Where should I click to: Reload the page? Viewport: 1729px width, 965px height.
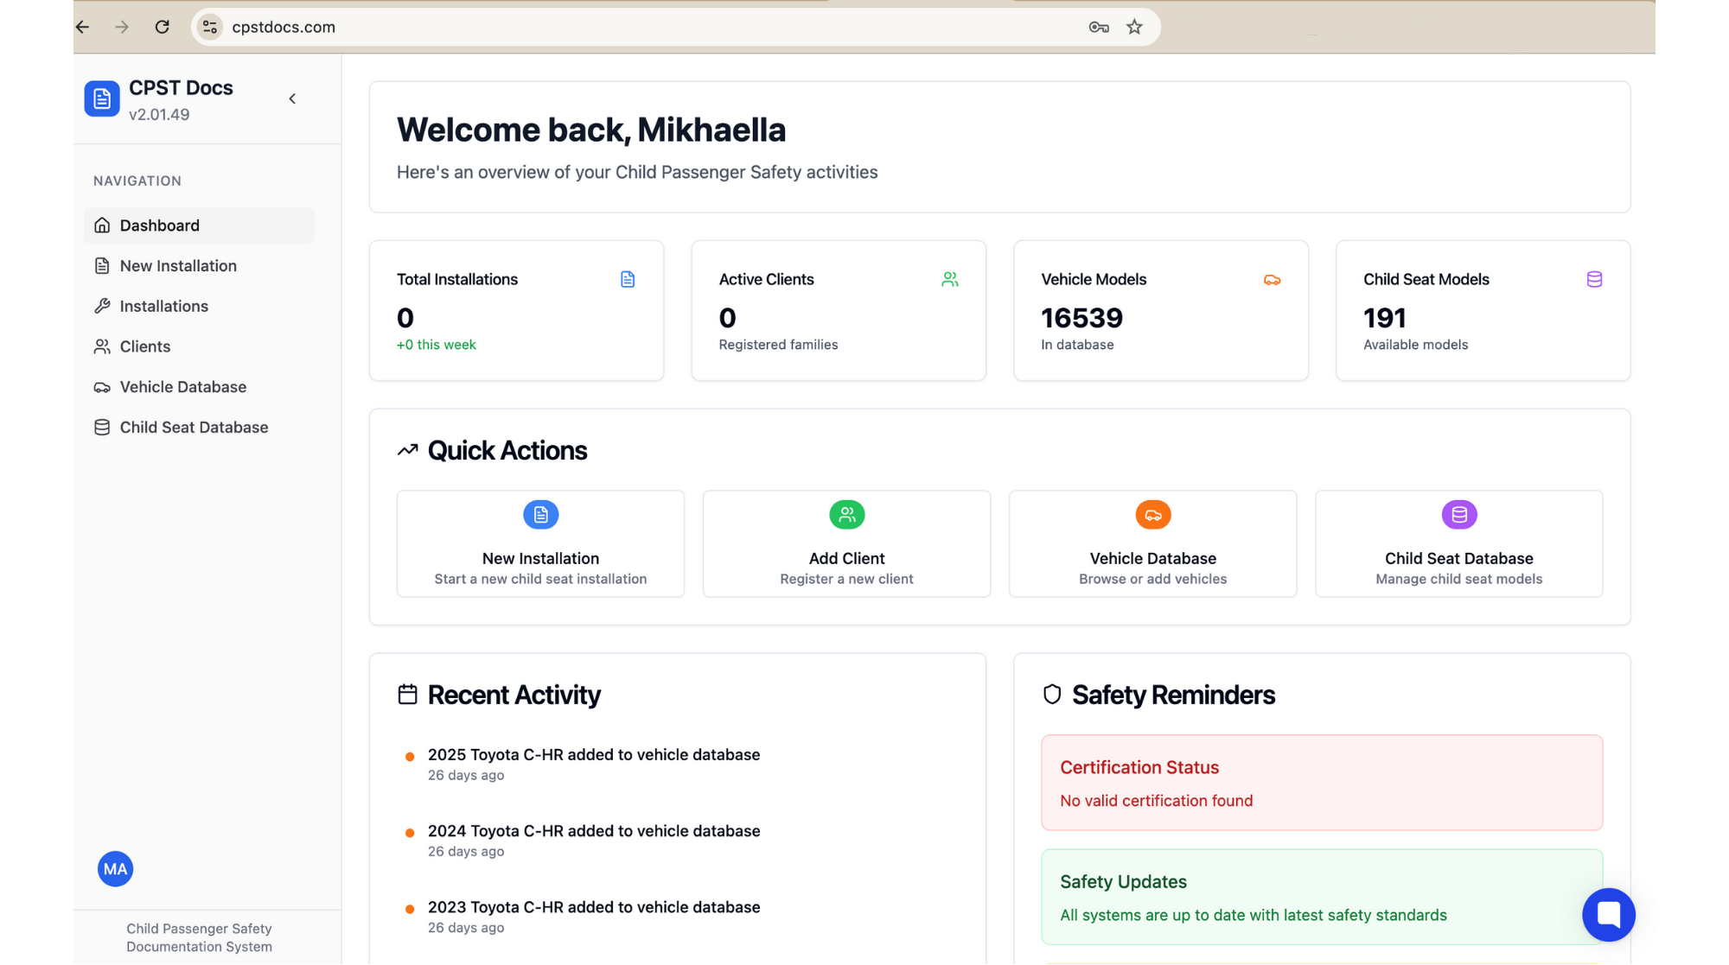(x=162, y=27)
